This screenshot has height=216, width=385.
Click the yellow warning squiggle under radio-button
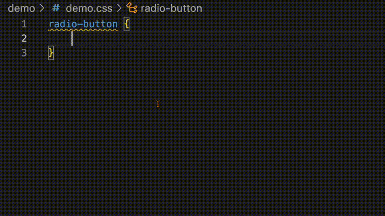83,30
